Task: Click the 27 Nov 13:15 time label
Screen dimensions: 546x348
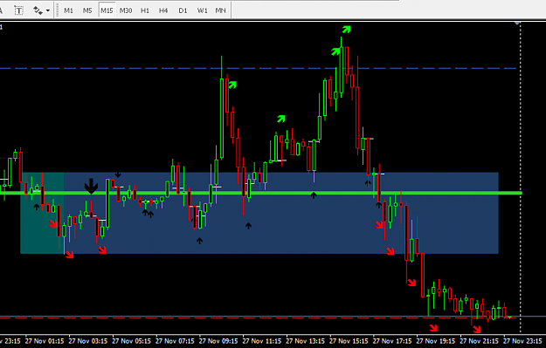Action: [x=306, y=341]
